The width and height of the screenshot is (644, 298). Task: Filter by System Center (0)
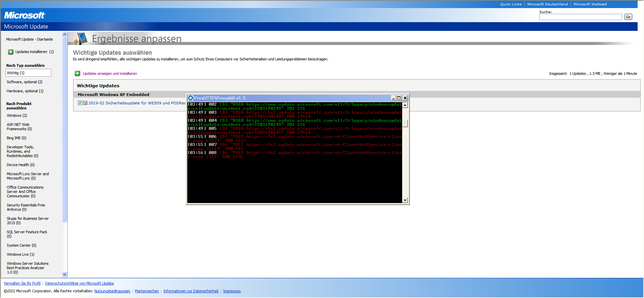[x=21, y=245]
